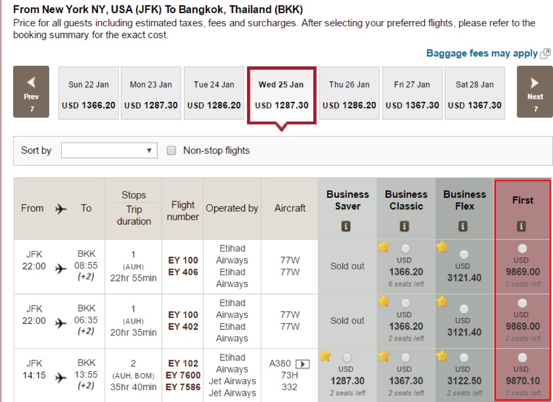Image resolution: width=553 pixels, height=402 pixels.
Task: Click the First class info icon
Action: [522, 226]
